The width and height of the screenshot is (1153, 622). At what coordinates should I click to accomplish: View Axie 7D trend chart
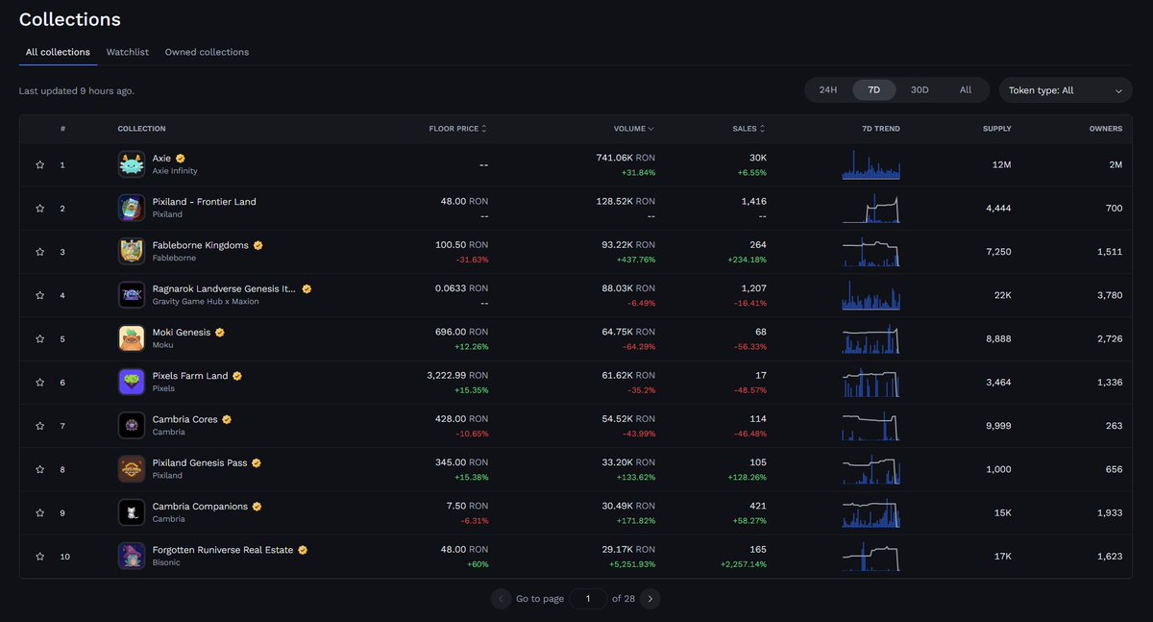(x=871, y=164)
